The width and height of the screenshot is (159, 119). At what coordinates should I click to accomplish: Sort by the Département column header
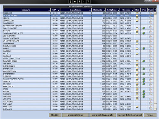(76, 10)
